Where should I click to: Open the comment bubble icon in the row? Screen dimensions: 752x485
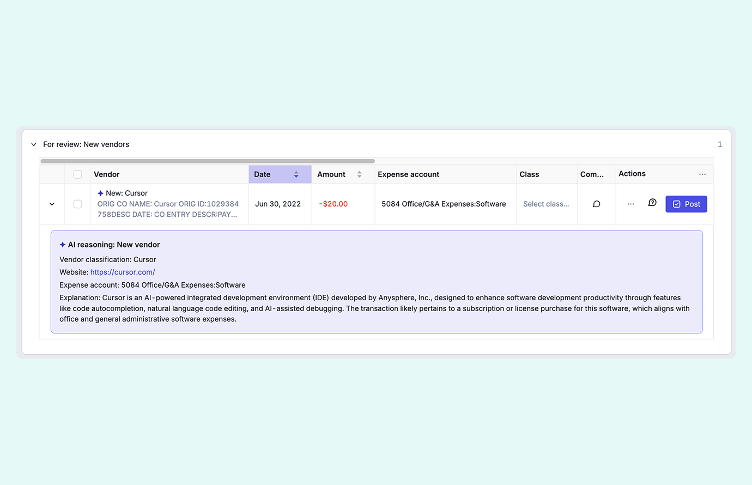pos(596,204)
